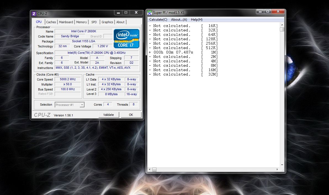This screenshot has height=195, width=329.
Task: Open the About...(A) menu in Super PI
Action: [179, 20]
